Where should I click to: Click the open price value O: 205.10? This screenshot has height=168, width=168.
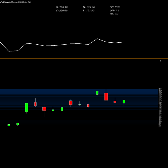[62, 7]
